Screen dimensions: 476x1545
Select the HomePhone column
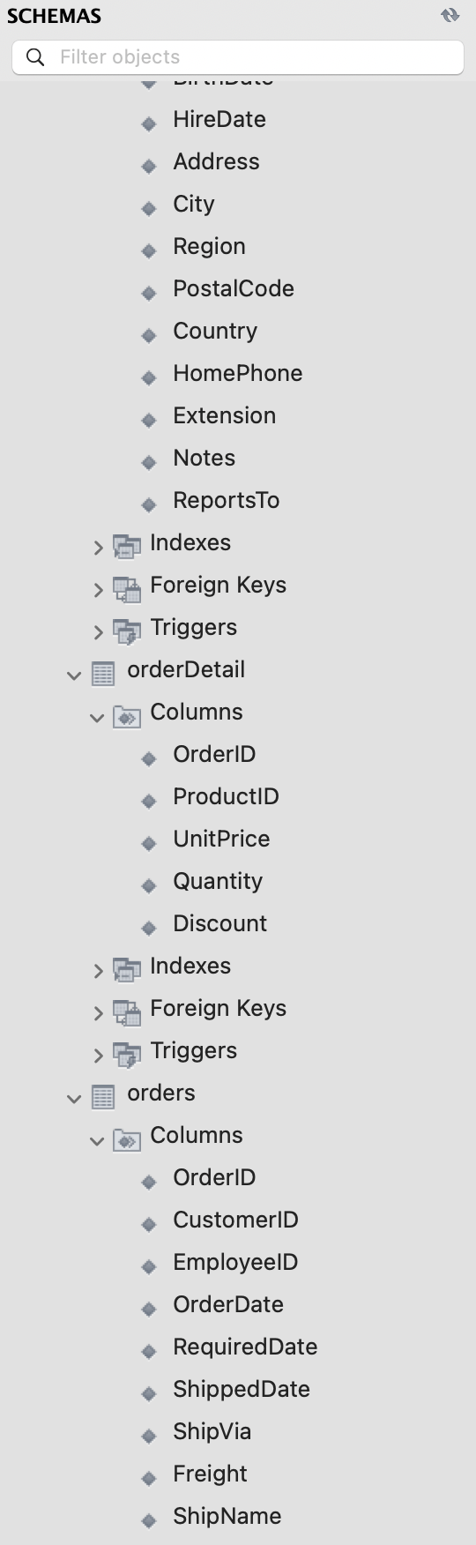(238, 373)
